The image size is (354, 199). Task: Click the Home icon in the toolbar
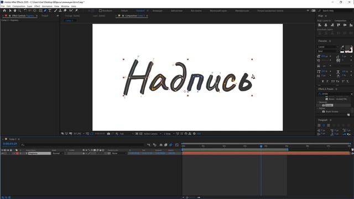[4, 11]
